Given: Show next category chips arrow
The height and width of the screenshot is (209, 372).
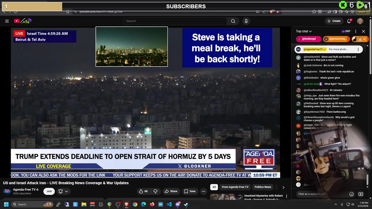Looking at the screenshot, I should click(283, 187).
